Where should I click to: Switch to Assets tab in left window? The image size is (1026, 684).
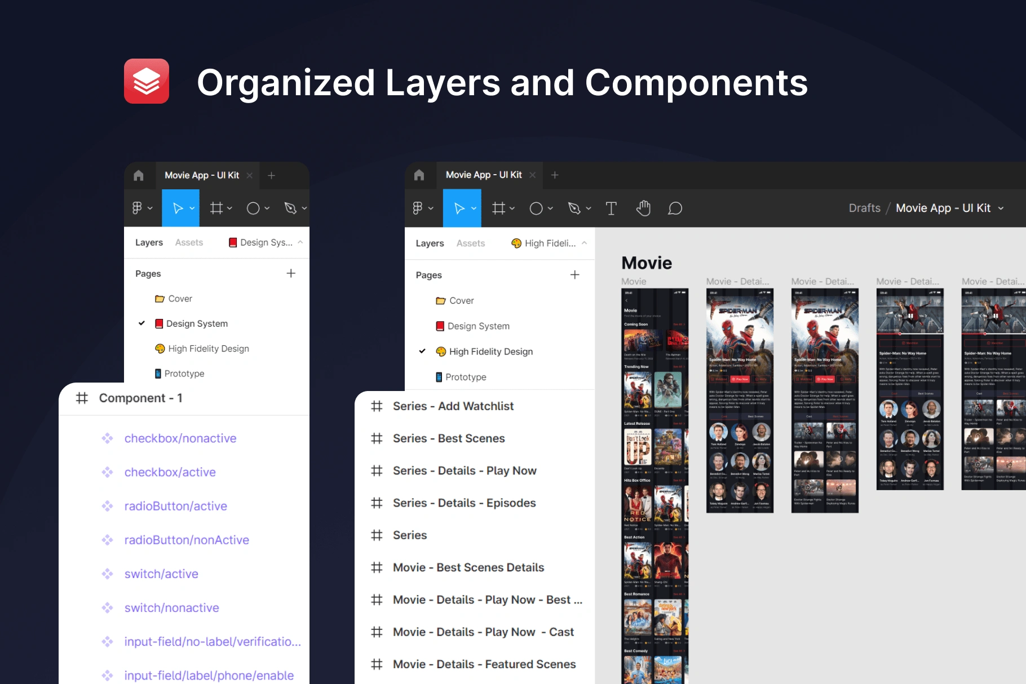point(189,242)
